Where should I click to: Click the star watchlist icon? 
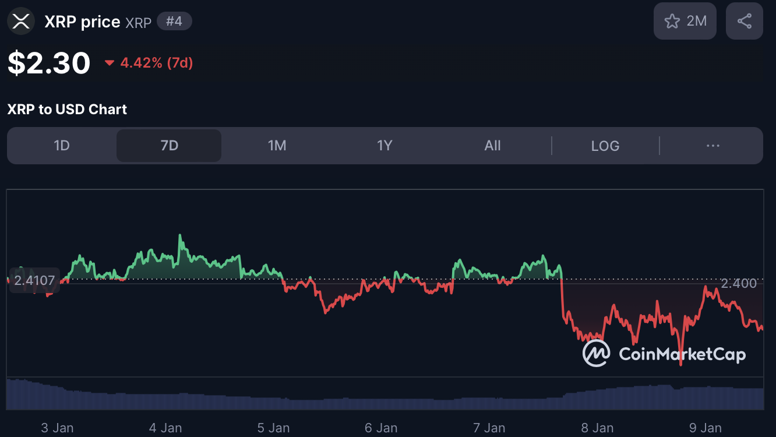[672, 22]
